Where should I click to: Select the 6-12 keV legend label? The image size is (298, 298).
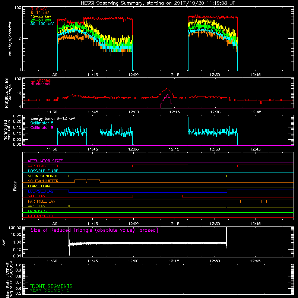click(x=40, y=13)
